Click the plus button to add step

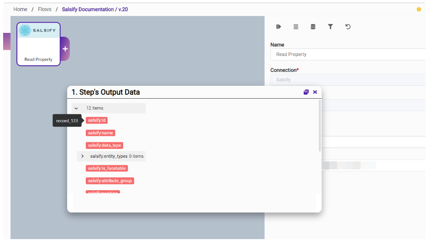tap(65, 49)
